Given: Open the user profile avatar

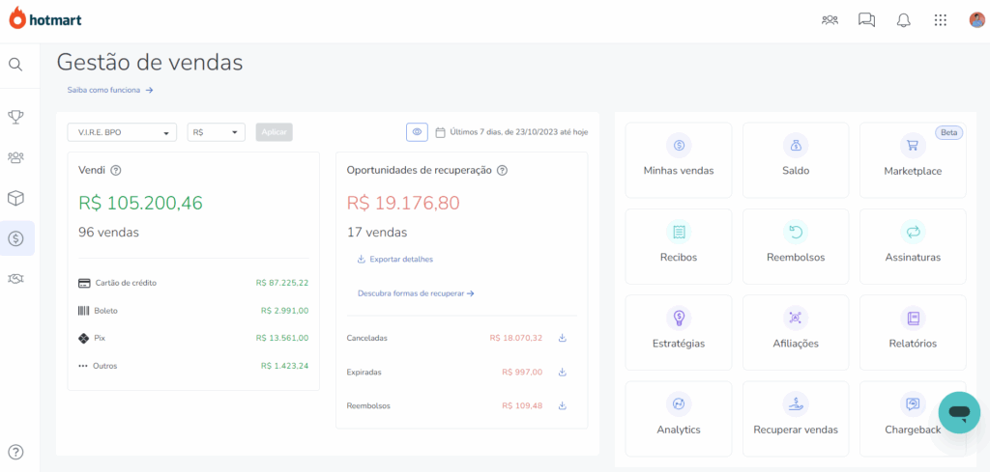Looking at the screenshot, I should [976, 20].
